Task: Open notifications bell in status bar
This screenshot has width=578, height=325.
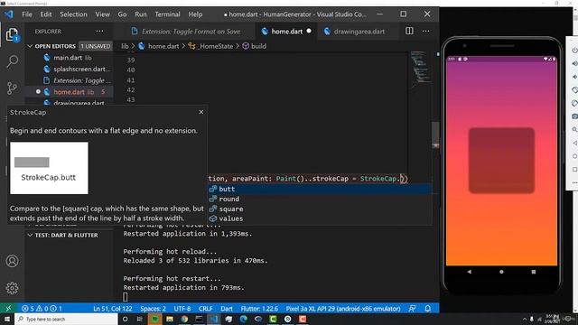Action: coord(427,309)
